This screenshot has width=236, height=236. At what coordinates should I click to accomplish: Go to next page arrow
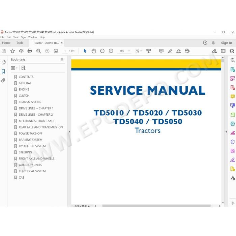tap(56, 51)
